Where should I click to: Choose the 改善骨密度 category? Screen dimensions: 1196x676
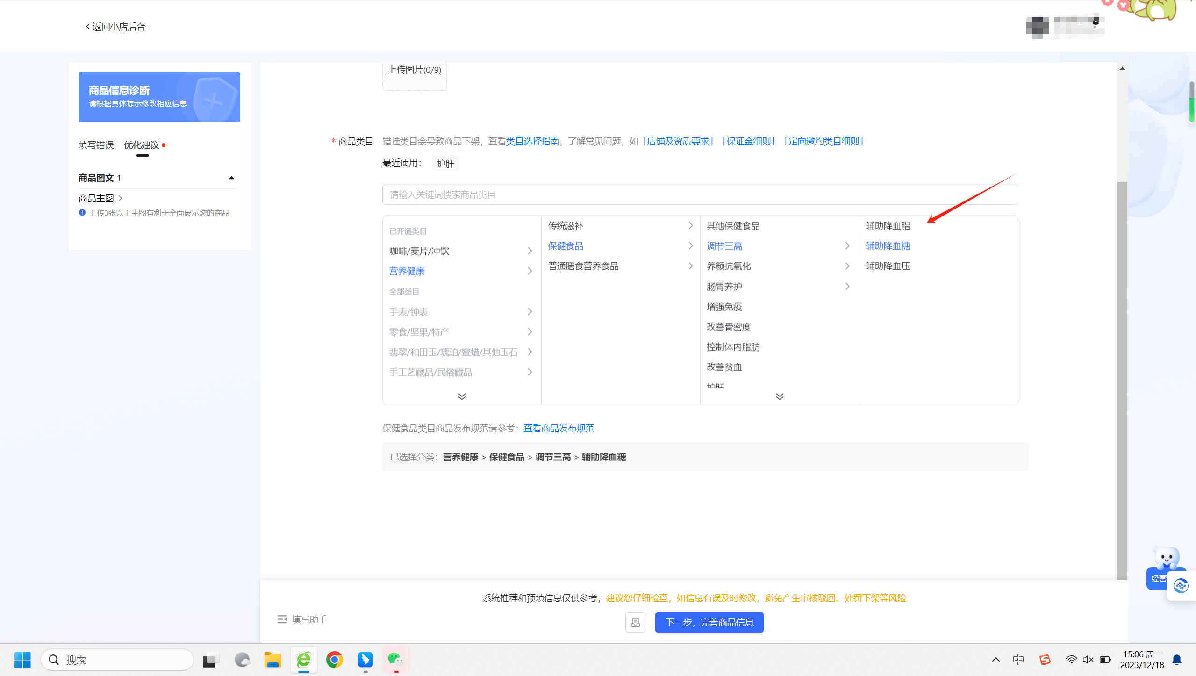[x=729, y=327]
